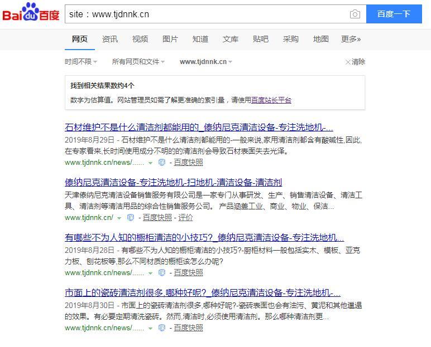Screen dimensions: 431x347
Task: Switch to the 知道 tab
Action: click(200, 39)
